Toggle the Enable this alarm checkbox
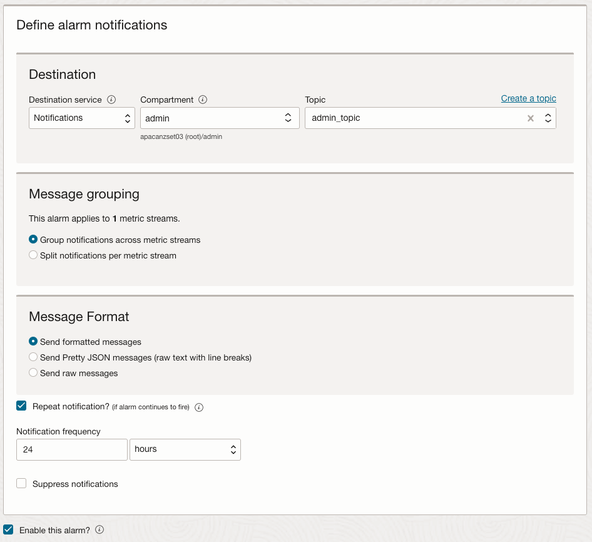 point(9,530)
